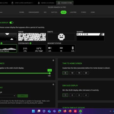The image size is (114, 114).
Task: Select the moon animation thumbnail
Action: (x=8, y=37)
